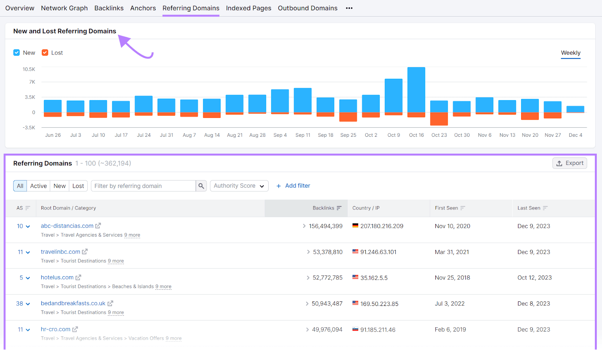The width and height of the screenshot is (602, 350).
Task: Select the Active filter toggle
Action: click(x=38, y=186)
